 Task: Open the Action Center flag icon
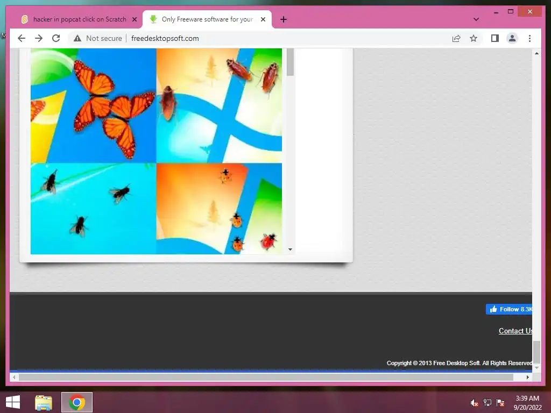click(500, 403)
